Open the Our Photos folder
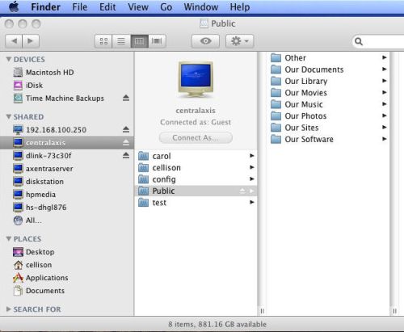The image size is (404, 332). click(x=329, y=116)
